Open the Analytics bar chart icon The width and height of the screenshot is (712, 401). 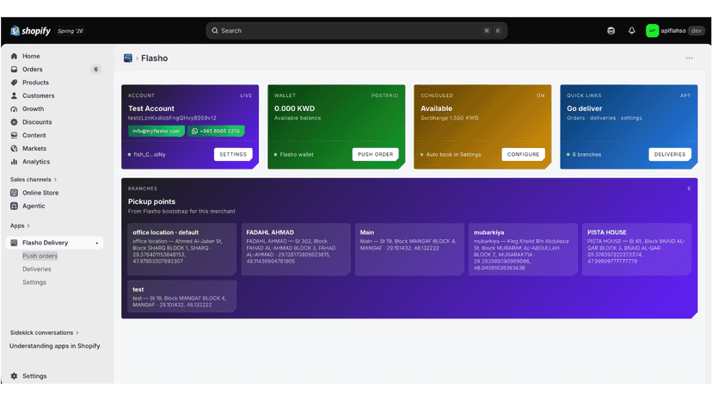(x=14, y=162)
